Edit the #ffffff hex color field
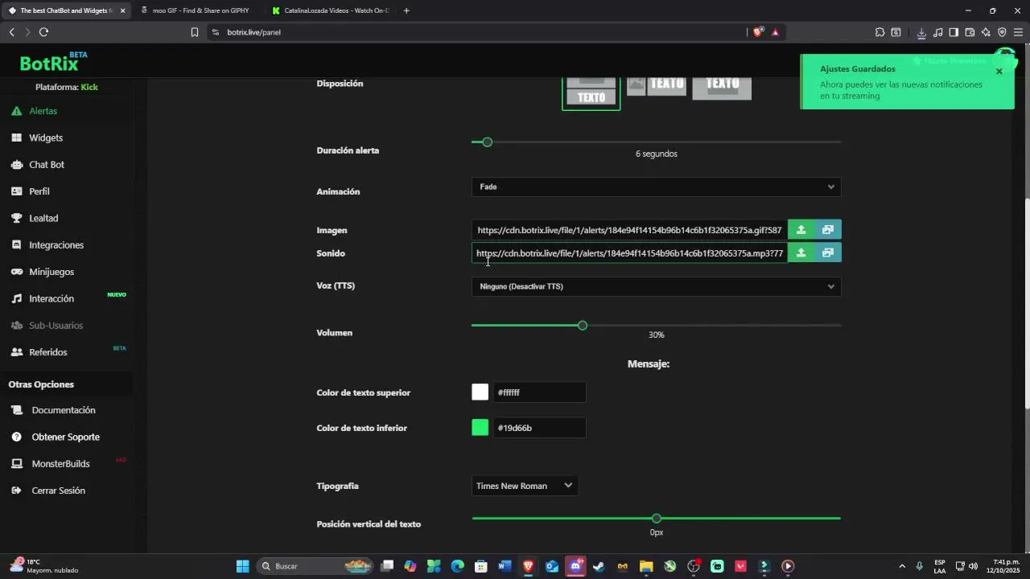The image size is (1030, 579). tap(539, 392)
